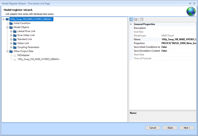Click the Cancel button
198x136 pixels.
coord(153,128)
